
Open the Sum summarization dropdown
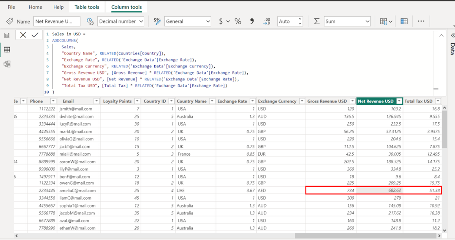click(x=347, y=22)
